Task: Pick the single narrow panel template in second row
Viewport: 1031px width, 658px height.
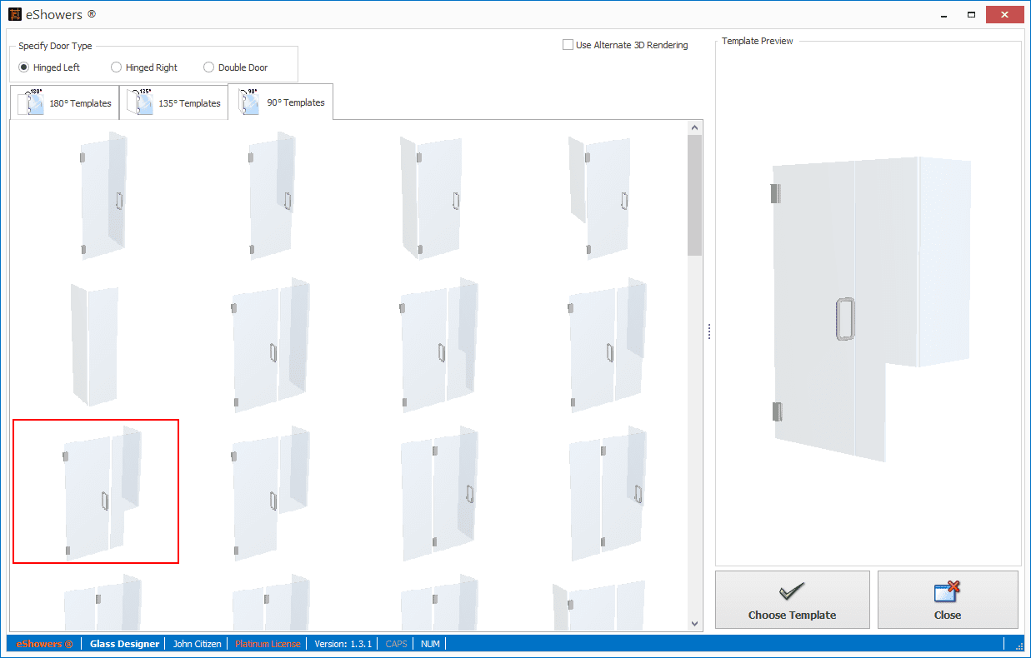Action: pos(94,343)
